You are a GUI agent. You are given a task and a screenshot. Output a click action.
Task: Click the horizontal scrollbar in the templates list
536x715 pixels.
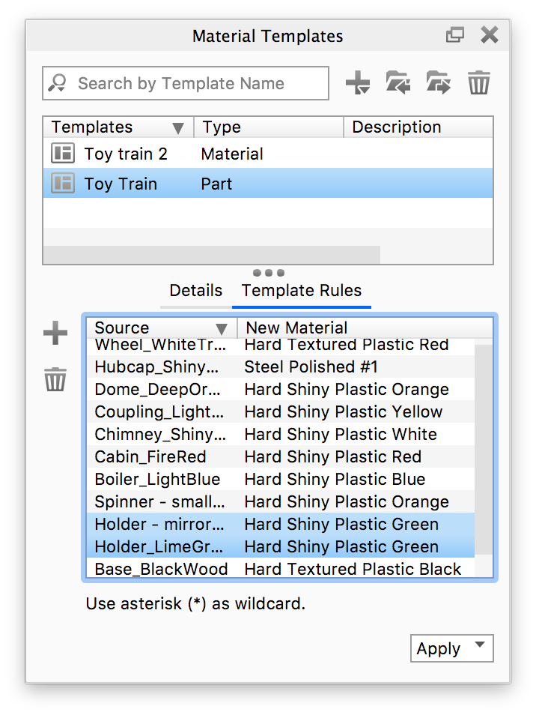[x=211, y=255]
